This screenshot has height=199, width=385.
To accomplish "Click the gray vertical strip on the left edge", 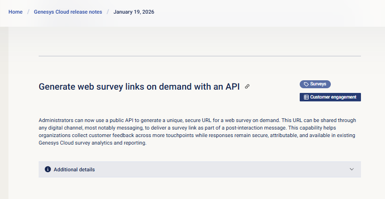I will (x=4, y=113).
